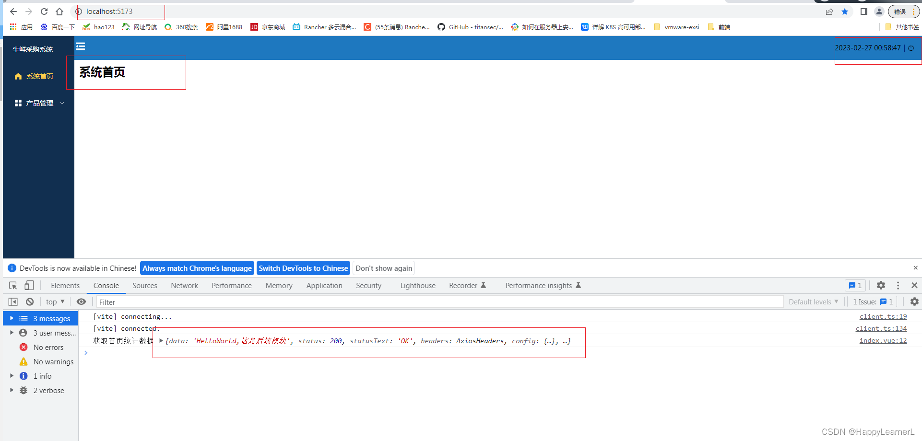
Task: Open the 百度一下 bookmark
Action: [58, 27]
